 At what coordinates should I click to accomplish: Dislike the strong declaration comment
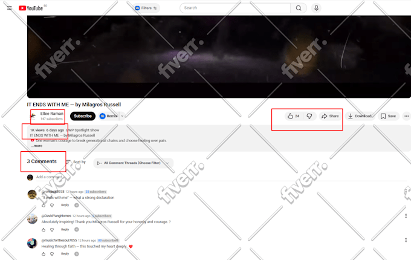[52, 205]
